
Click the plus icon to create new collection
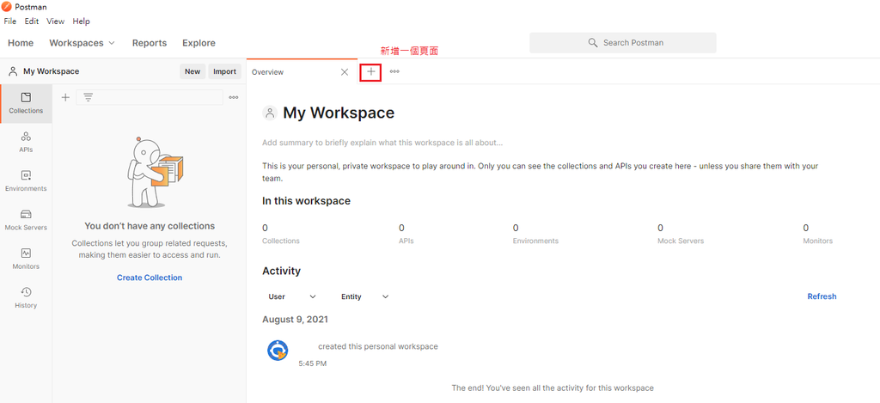[x=65, y=98]
